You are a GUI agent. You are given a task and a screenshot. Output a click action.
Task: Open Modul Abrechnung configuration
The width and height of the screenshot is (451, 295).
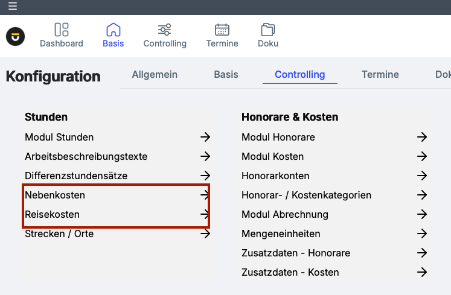click(x=285, y=215)
